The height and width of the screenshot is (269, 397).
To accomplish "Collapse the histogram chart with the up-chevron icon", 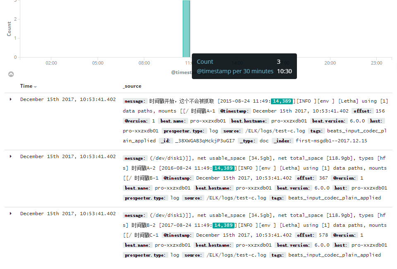I will coord(11,74).
